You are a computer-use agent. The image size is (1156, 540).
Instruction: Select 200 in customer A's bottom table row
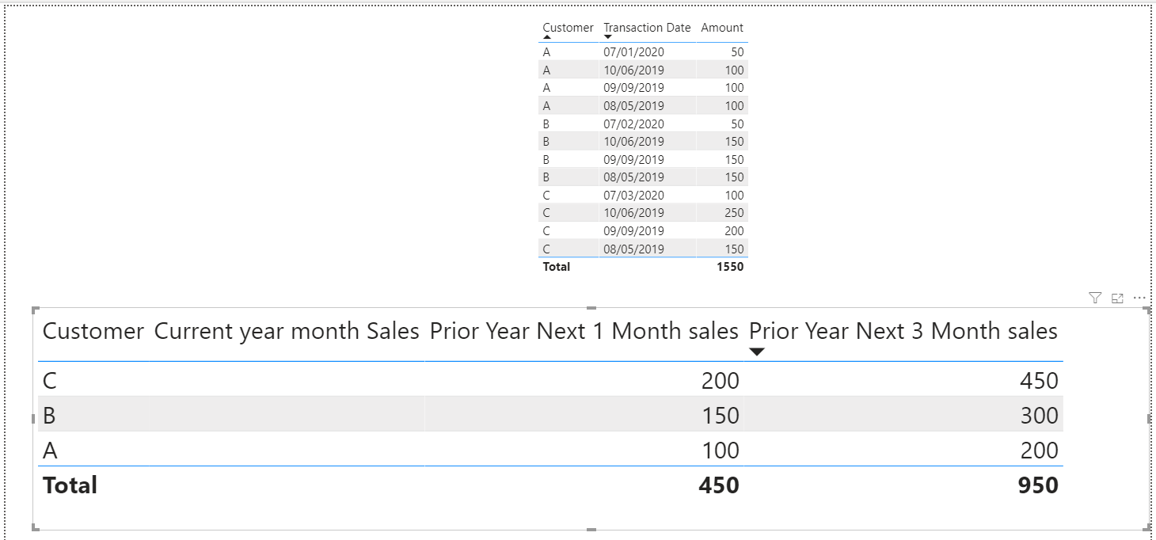tap(1039, 451)
